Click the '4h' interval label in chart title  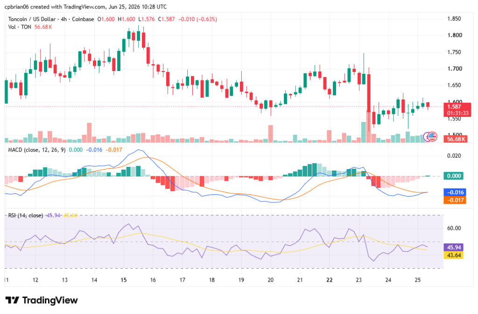63,19
